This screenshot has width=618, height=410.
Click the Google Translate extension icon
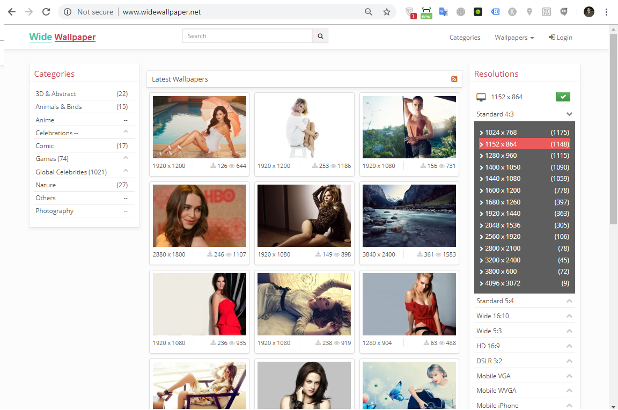(x=443, y=12)
